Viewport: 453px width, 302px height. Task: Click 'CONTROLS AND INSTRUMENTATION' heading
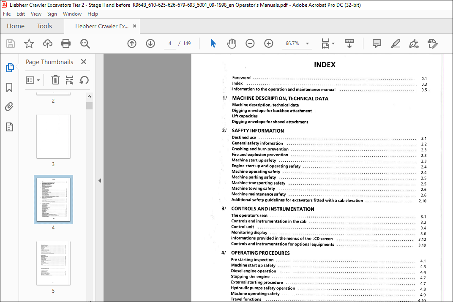[273, 209]
